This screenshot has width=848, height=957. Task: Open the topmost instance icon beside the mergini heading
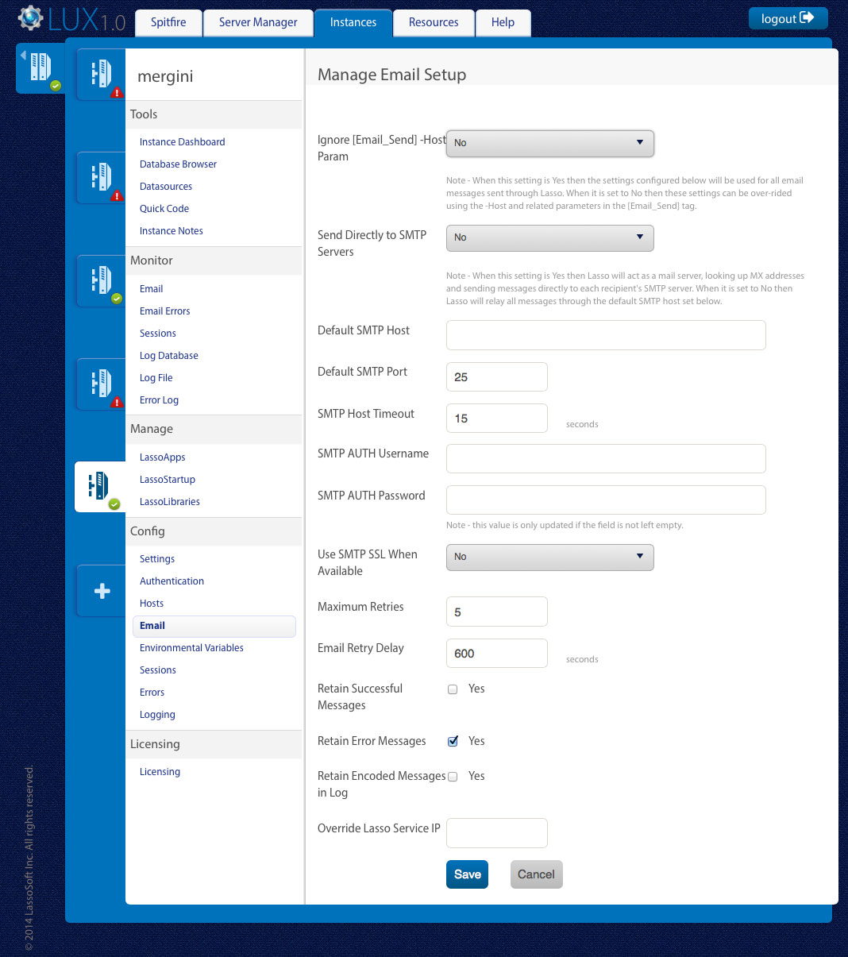[101, 74]
